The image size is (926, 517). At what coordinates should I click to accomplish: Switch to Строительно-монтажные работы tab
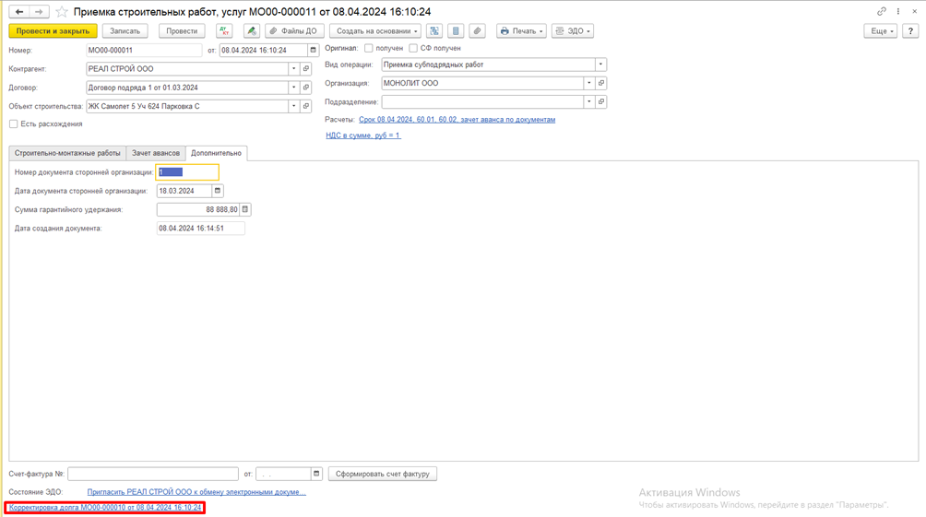click(67, 153)
